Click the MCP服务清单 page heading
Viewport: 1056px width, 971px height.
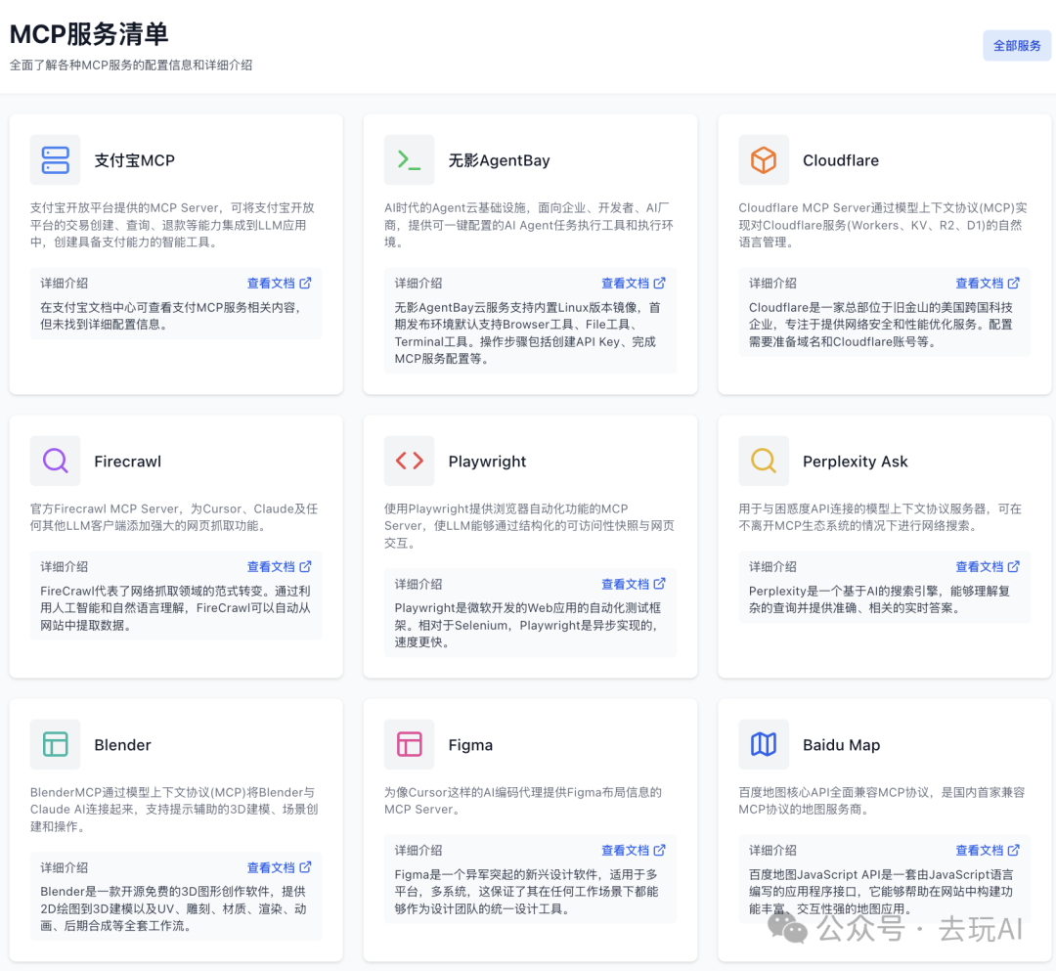[89, 33]
